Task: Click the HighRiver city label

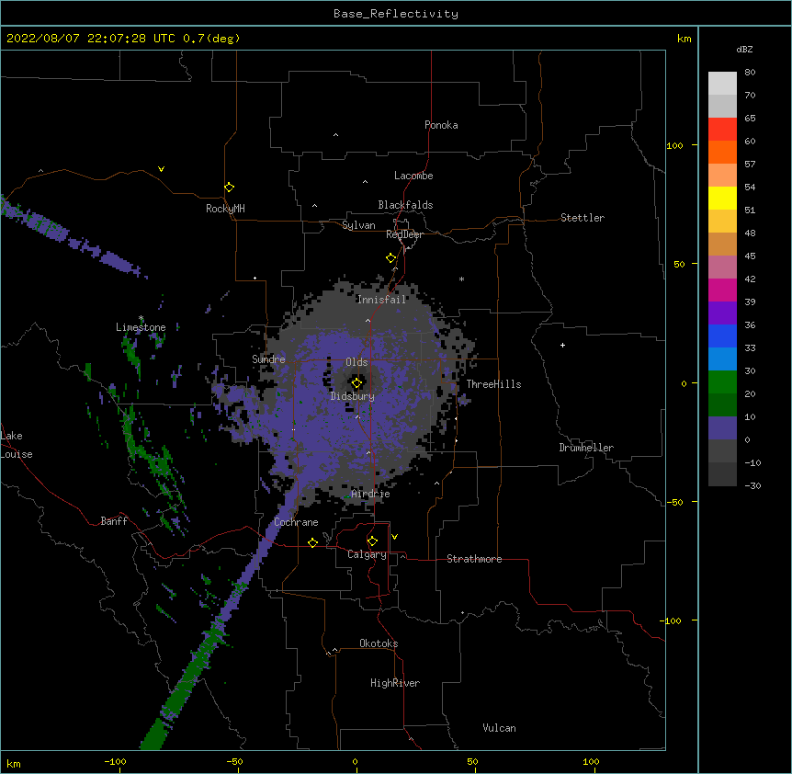Action: pyautogui.click(x=395, y=683)
